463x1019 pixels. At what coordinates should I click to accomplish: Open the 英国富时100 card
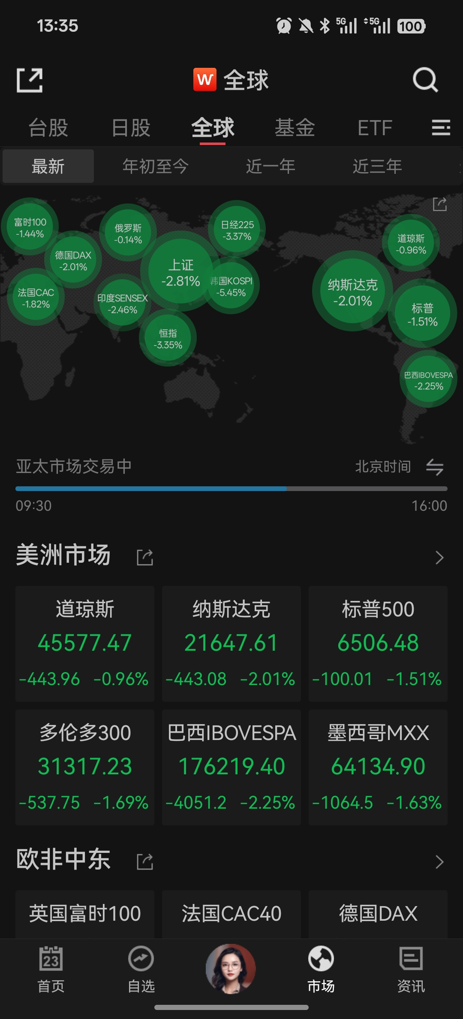point(85,914)
